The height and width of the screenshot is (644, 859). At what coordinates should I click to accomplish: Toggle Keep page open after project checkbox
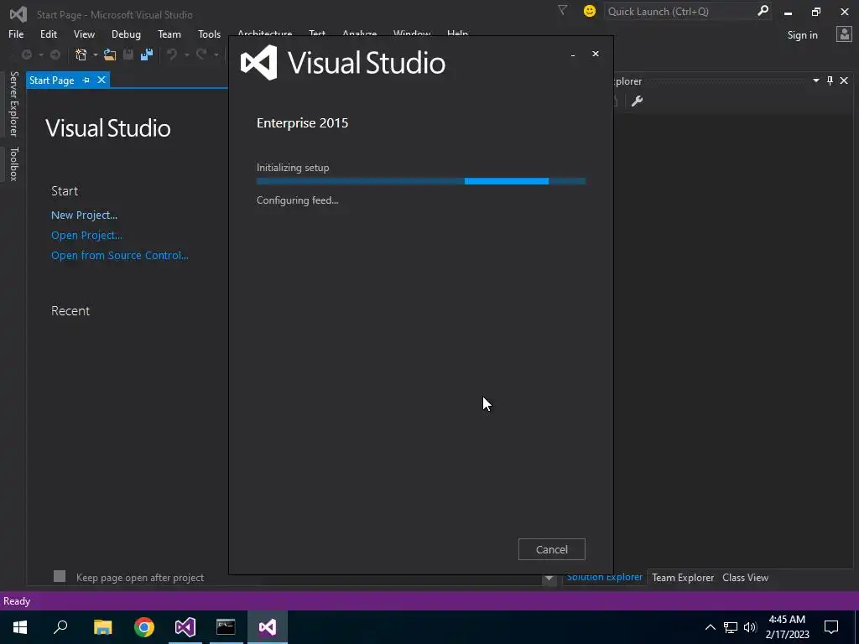coord(60,576)
